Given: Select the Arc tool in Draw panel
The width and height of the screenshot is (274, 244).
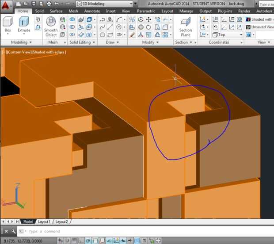Looking at the screenshot, I should point(119,19).
